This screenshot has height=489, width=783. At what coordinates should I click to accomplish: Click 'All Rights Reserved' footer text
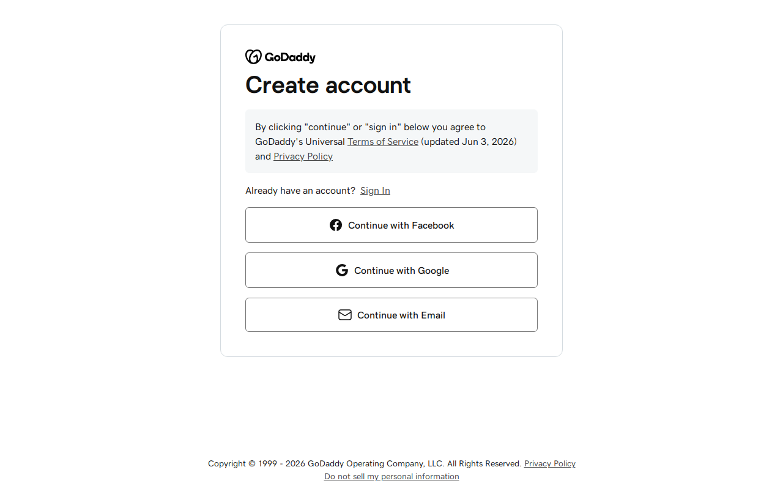click(484, 464)
